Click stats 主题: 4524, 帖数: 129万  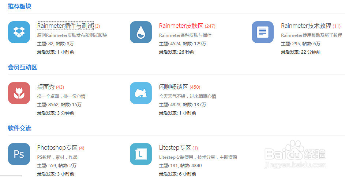pos(183,44)
